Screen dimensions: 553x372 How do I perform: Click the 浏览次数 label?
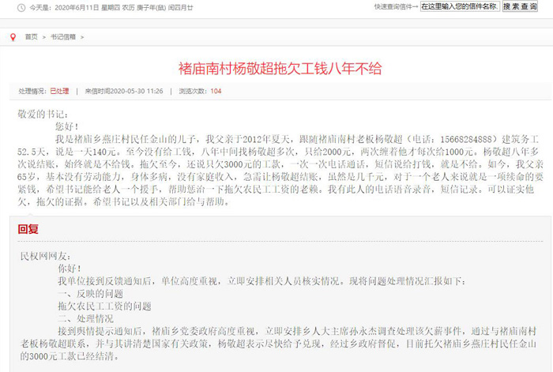(194, 91)
